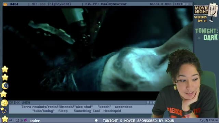
Task: Click the 'Sleep' drink rule
Action: point(63,111)
